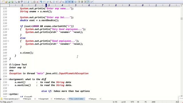The image size is (183, 103).
Task: Click the window list icon with checkmark
Action: pyautogui.click(x=88, y=2)
